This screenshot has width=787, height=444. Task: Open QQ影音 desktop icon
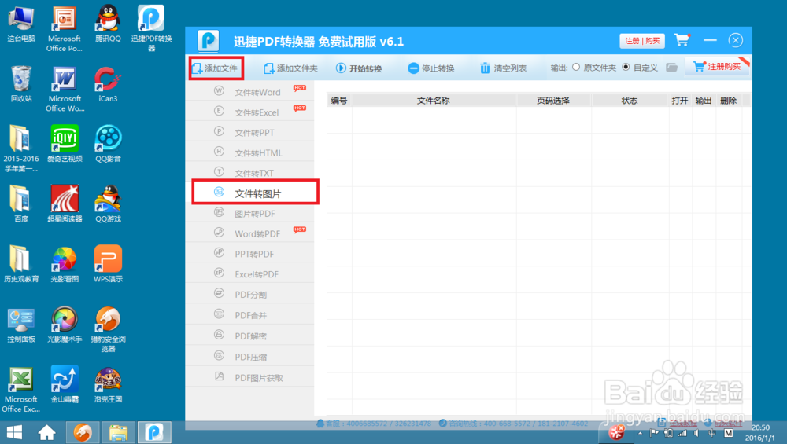tap(108, 144)
